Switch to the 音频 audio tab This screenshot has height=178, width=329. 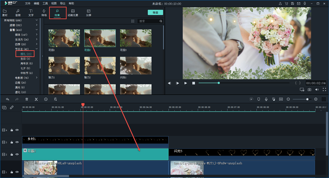point(18,13)
